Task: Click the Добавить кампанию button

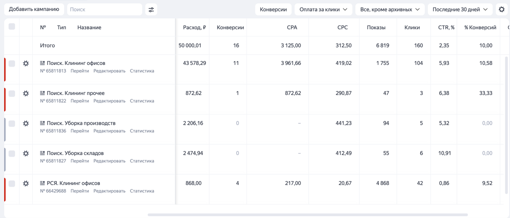Action: click(x=34, y=9)
